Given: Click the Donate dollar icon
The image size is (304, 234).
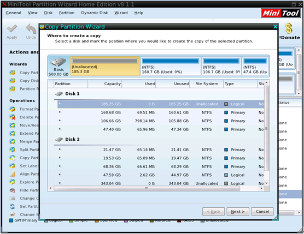Looking at the screenshot, I should [289, 28].
